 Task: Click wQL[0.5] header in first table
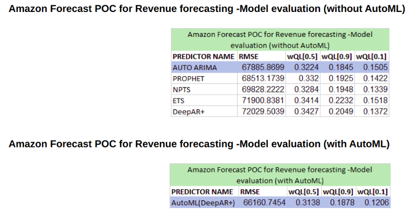tap(302, 57)
